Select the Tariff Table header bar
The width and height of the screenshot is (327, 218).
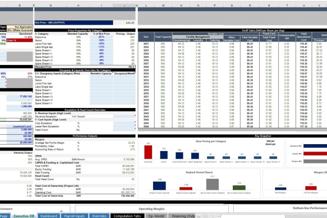(x=232, y=30)
